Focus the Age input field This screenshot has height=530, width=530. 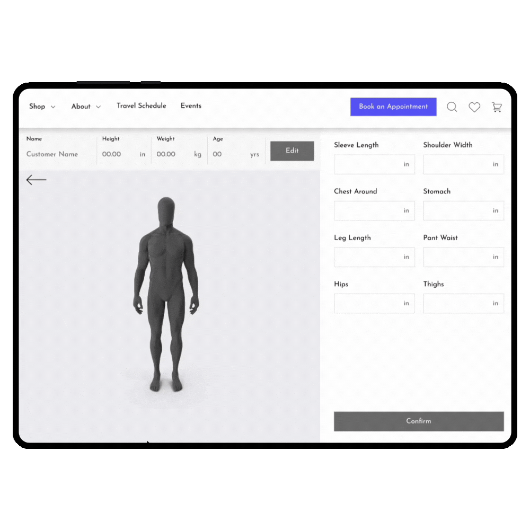236,154
